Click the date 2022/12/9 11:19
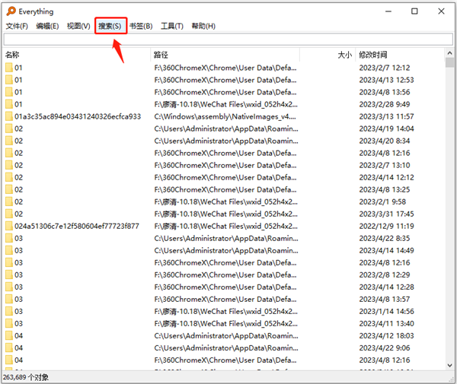The width and height of the screenshot is (457, 384). pyautogui.click(x=386, y=227)
